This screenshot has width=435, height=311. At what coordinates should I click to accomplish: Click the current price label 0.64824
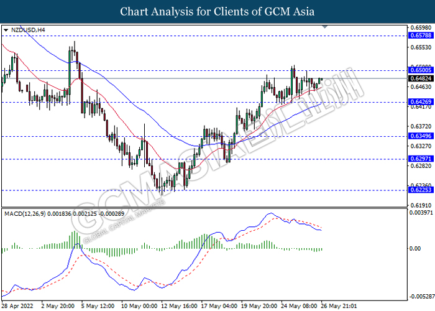pyautogui.click(x=421, y=78)
